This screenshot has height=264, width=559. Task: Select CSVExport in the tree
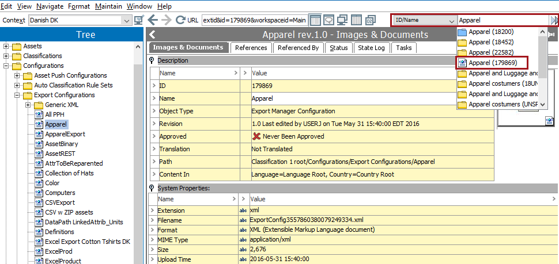tap(60, 202)
